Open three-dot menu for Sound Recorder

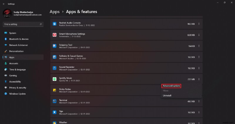[199, 68]
